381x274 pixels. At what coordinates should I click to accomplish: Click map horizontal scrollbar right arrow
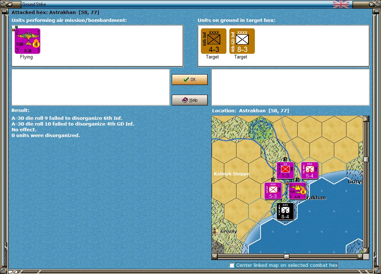[x=360, y=256]
